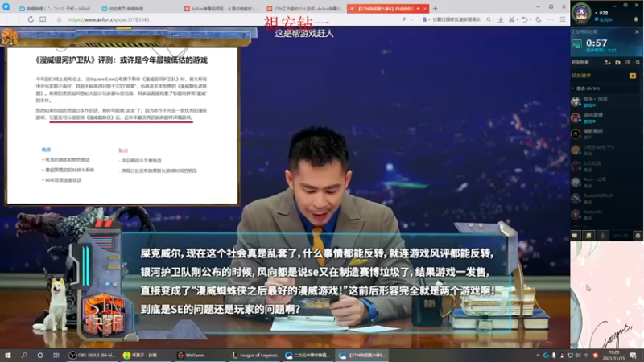Viewport: 644px width, 362px height.
Task: Close the active STN快报 tab
Action: (x=425, y=9)
